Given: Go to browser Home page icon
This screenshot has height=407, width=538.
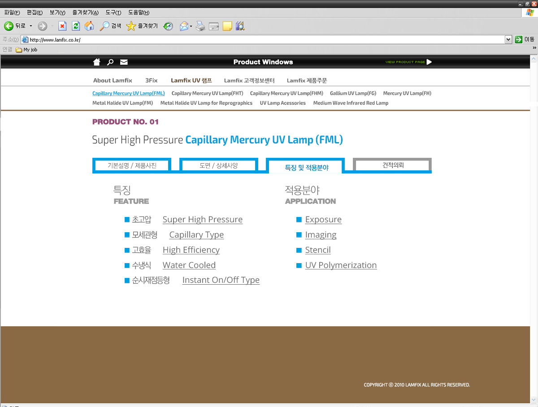Looking at the screenshot, I should pos(89,26).
